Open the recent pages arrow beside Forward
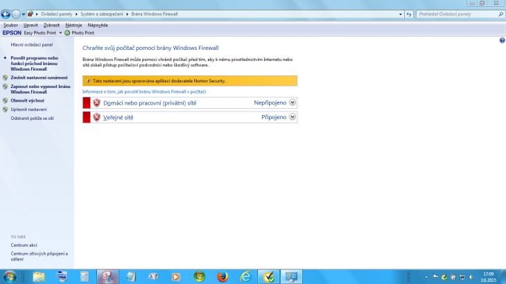 [24, 15]
